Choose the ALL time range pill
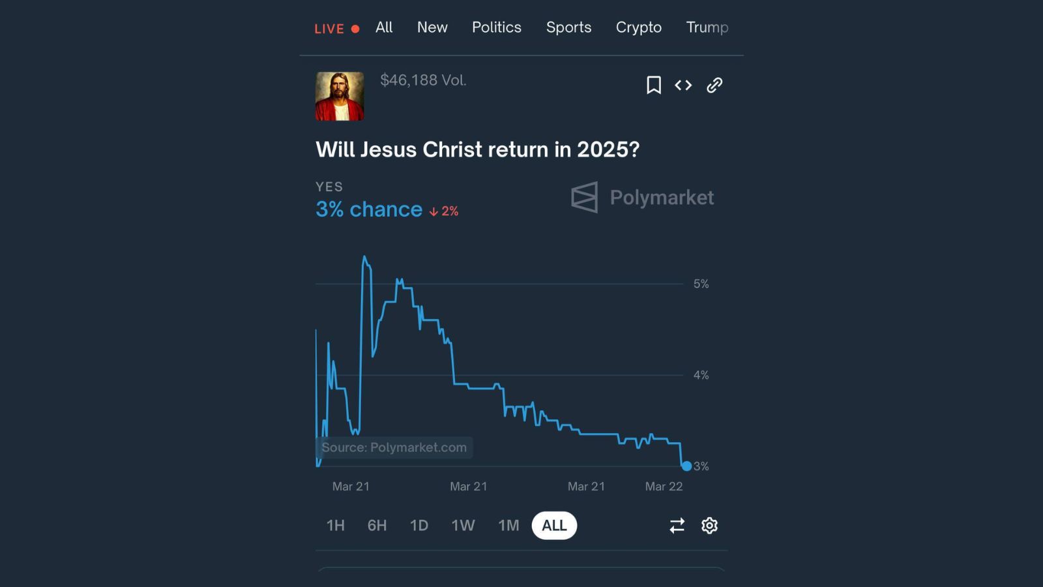Viewport: 1043px width, 587px height. [554, 526]
